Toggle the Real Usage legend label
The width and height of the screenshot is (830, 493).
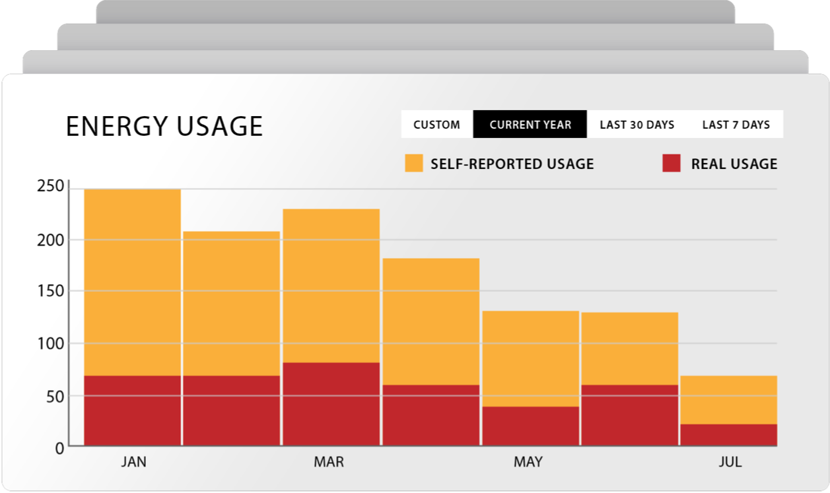click(734, 164)
